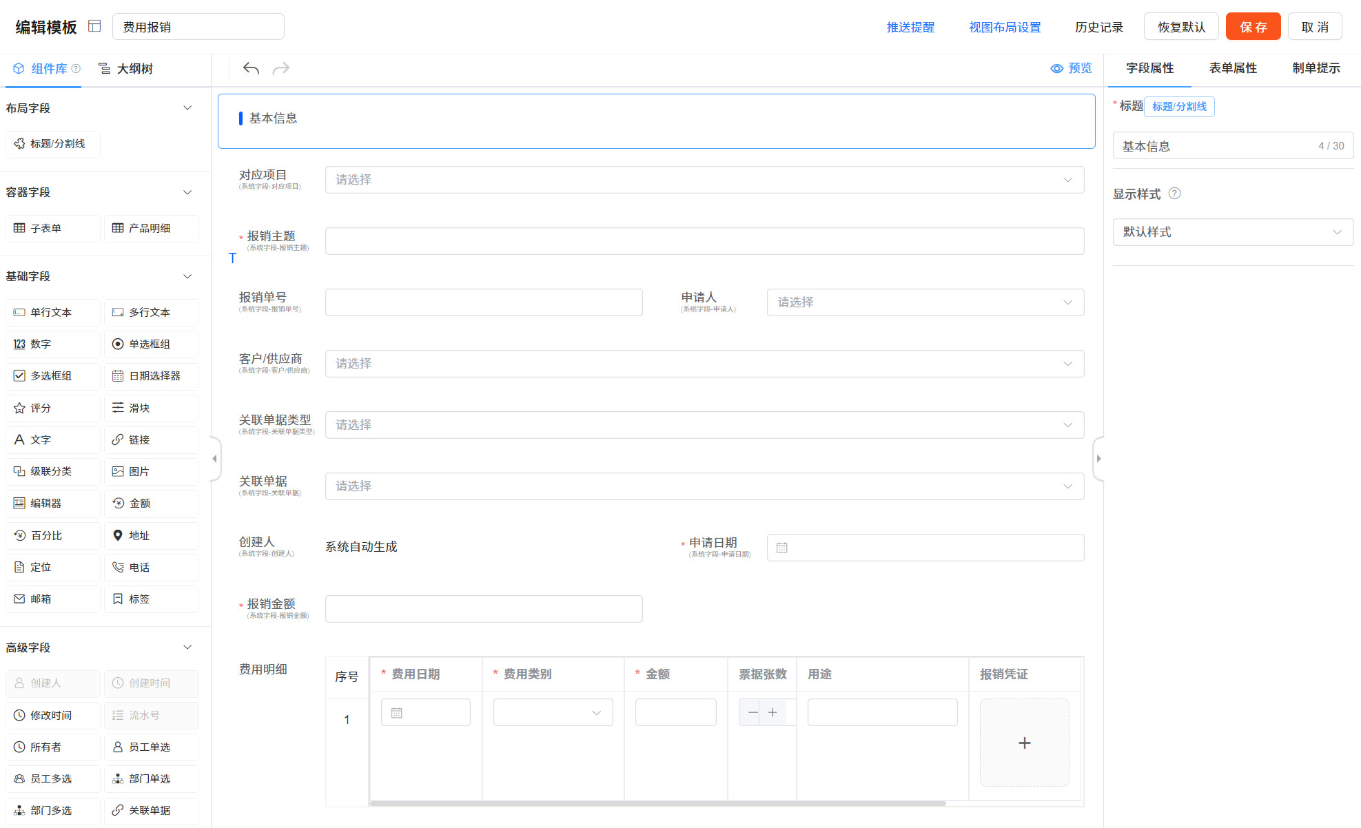
Task: Select the 定位 component
Action: click(x=53, y=567)
